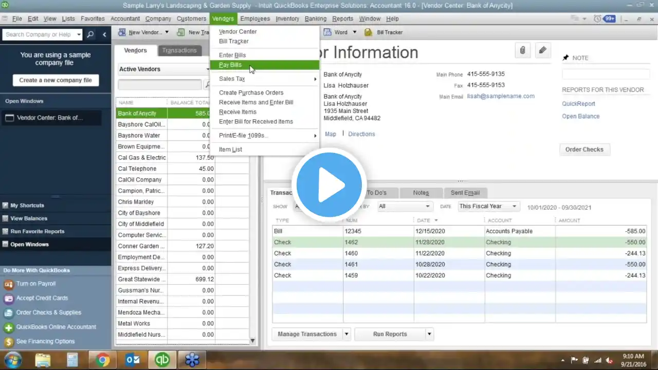Open Chrome from the taskbar

click(102, 359)
